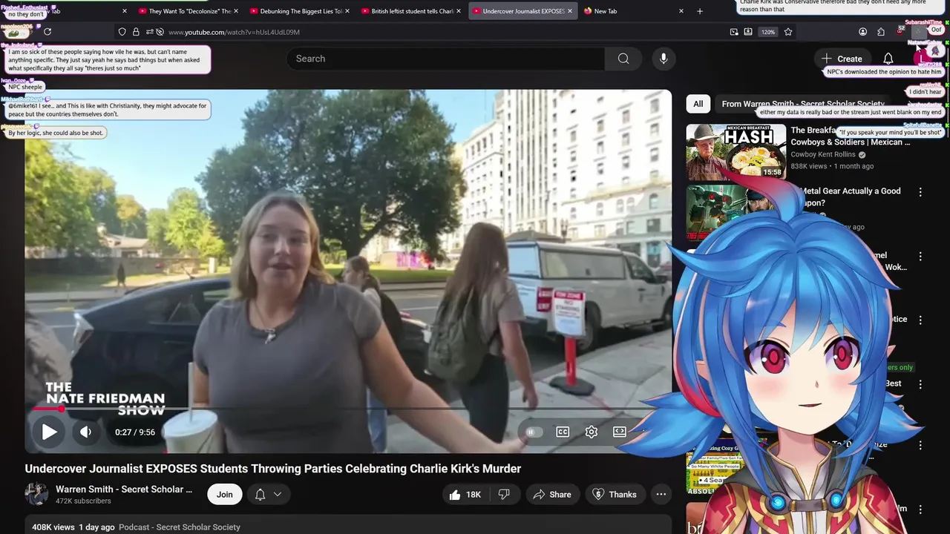The image size is (950, 534).
Task: Click the 0:27 / 9:56 time display
Action: [x=135, y=432]
